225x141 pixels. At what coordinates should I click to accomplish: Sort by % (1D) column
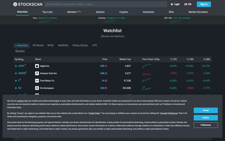pyautogui.click(x=173, y=59)
